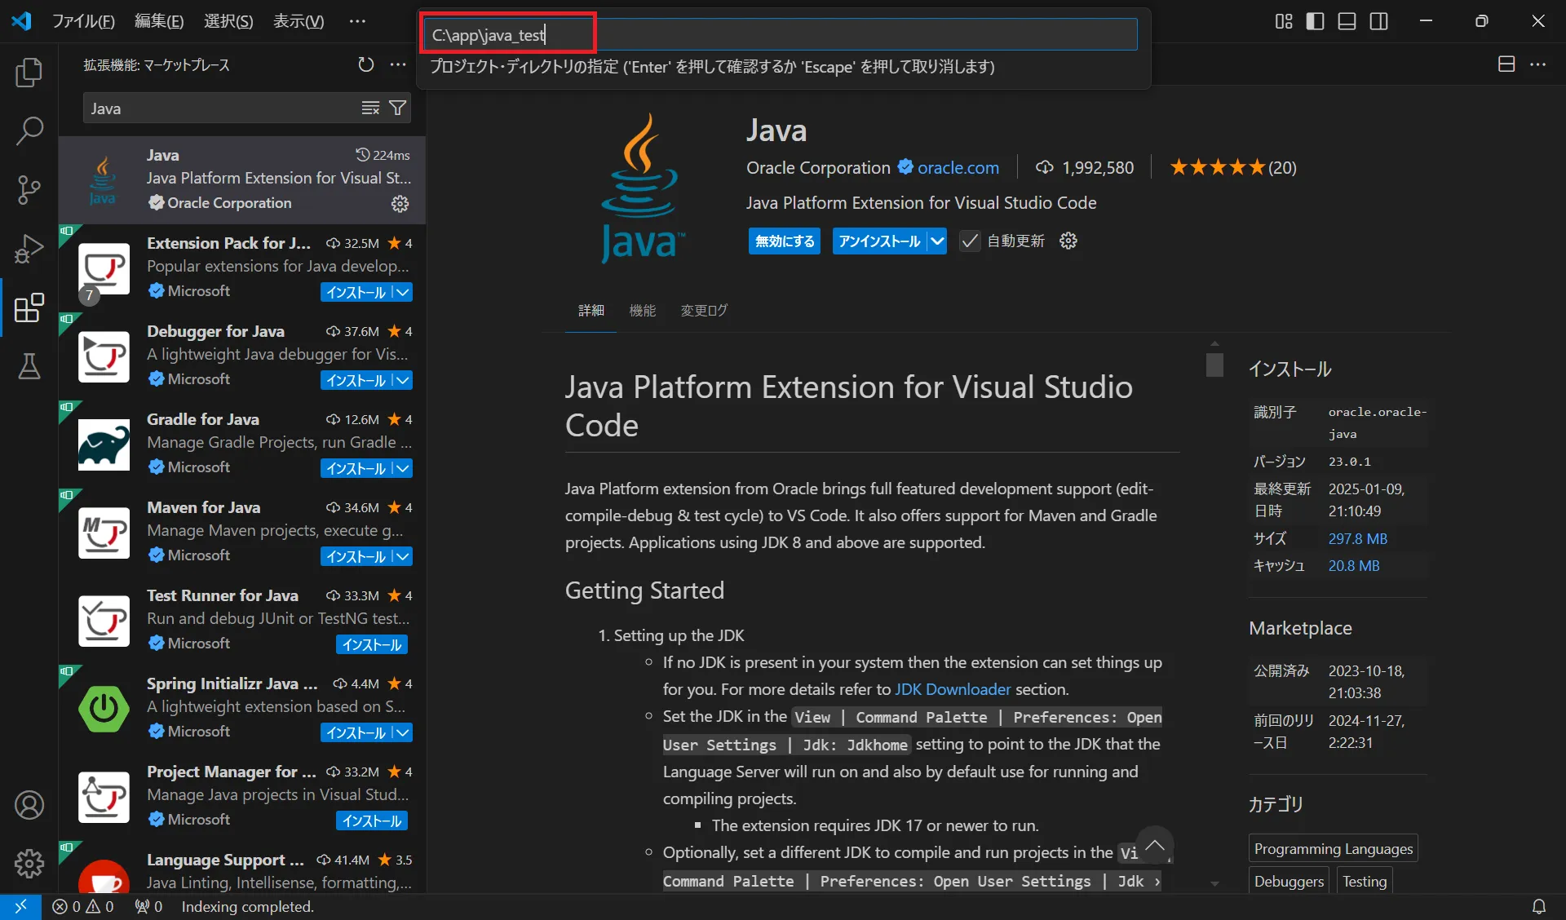This screenshot has height=920, width=1566.
Task: Open notifications bell in status bar
Action: tap(1539, 906)
